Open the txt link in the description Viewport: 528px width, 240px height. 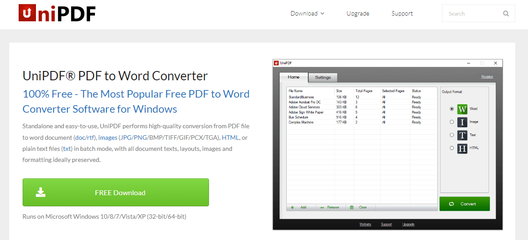click(67, 149)
